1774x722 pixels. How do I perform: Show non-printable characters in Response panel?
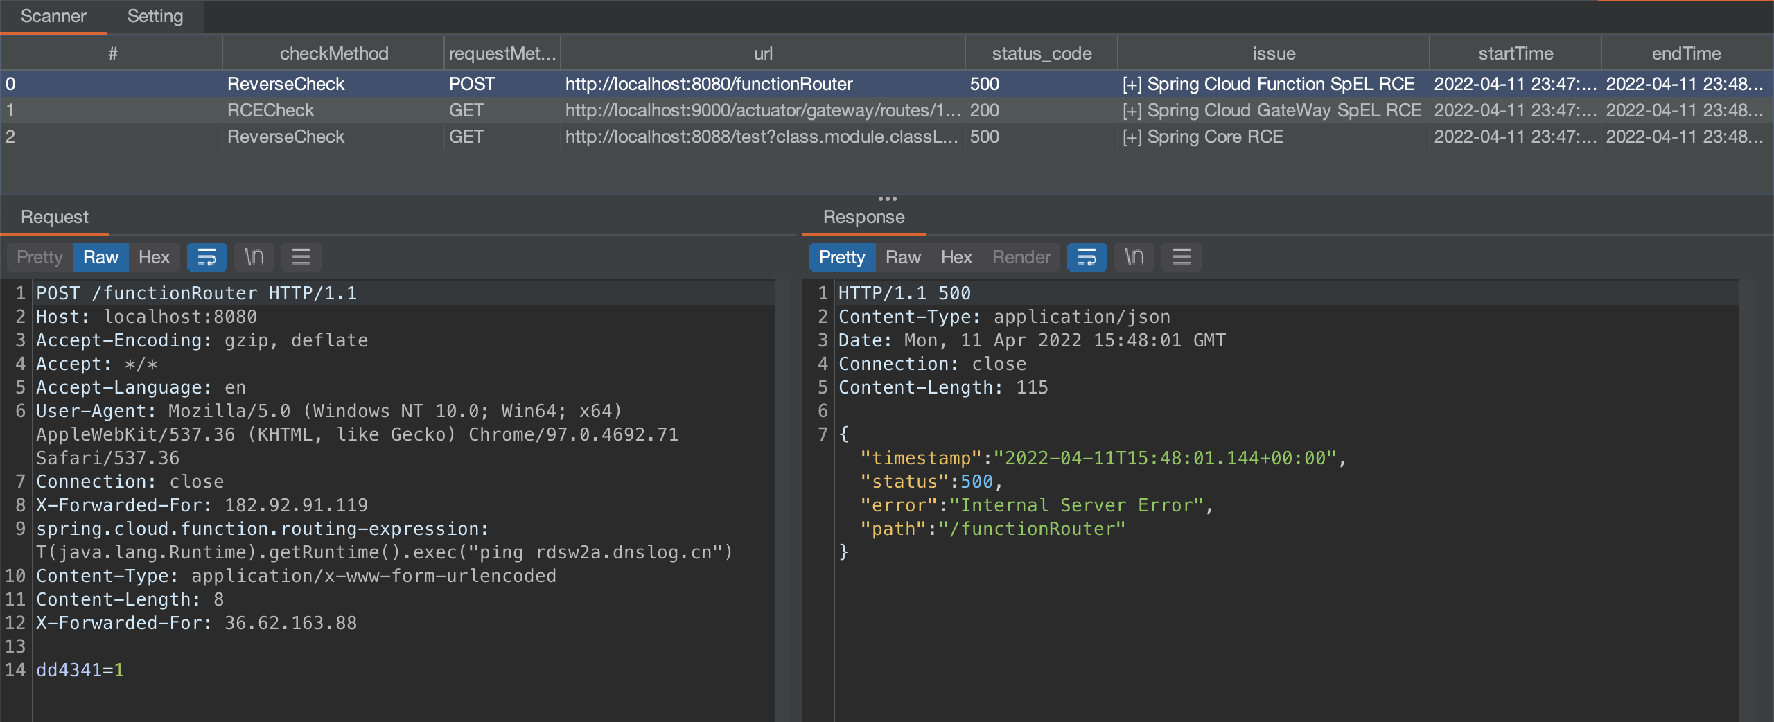coord(1134,257)
